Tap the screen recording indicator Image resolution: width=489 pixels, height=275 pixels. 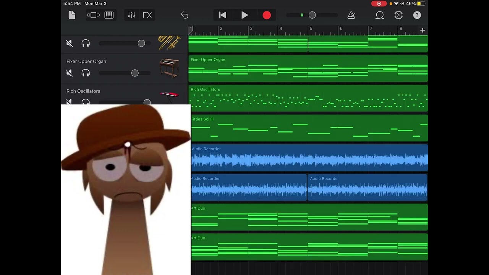click(x=379, y=3)
